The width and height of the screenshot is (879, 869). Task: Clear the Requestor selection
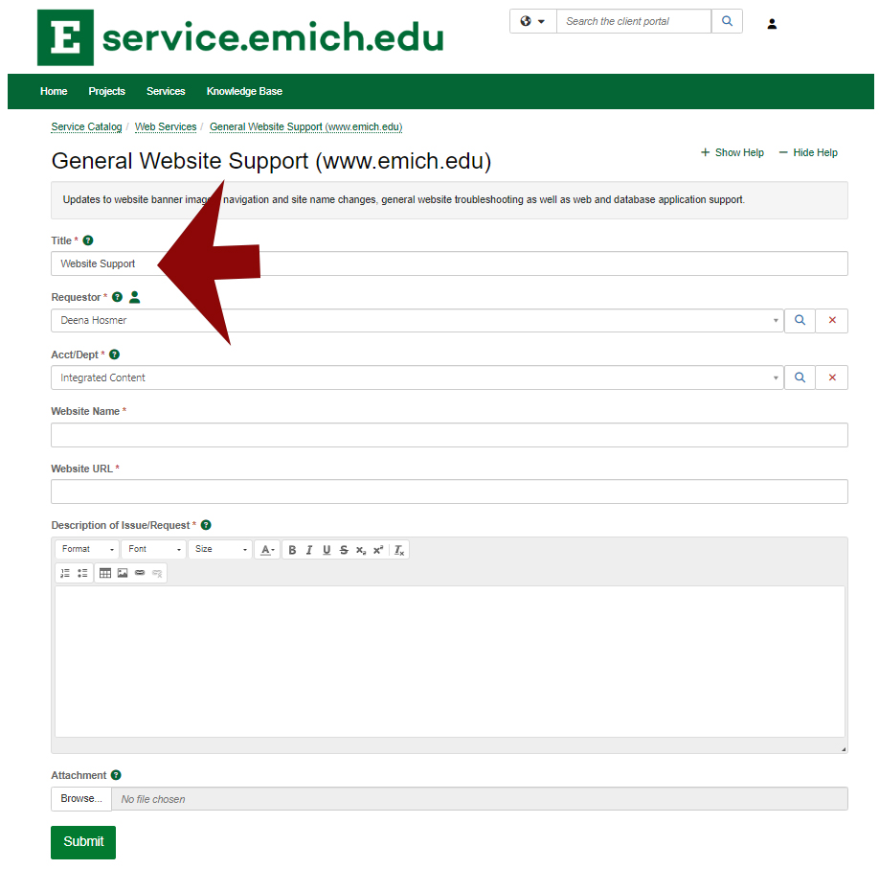832,320
